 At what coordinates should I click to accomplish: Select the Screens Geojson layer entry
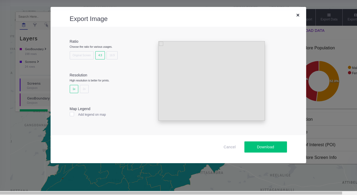click(34, 85)
